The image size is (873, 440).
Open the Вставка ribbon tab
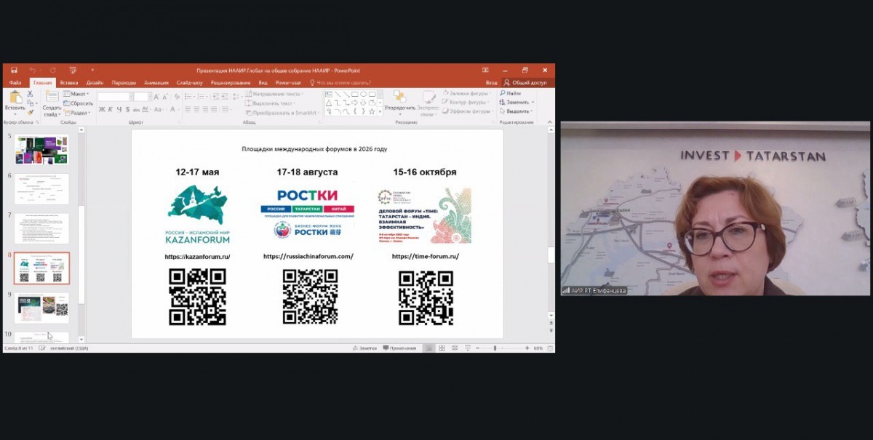point(69,83)
